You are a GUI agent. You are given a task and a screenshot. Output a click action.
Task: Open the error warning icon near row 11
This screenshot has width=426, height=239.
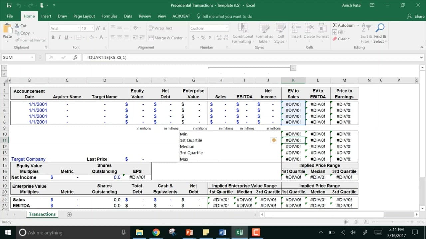coord(274,140)
